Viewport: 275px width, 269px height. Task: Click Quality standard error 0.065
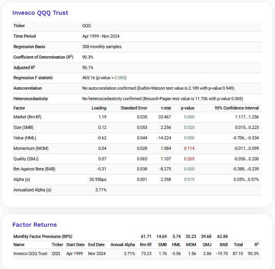point(142,159)
